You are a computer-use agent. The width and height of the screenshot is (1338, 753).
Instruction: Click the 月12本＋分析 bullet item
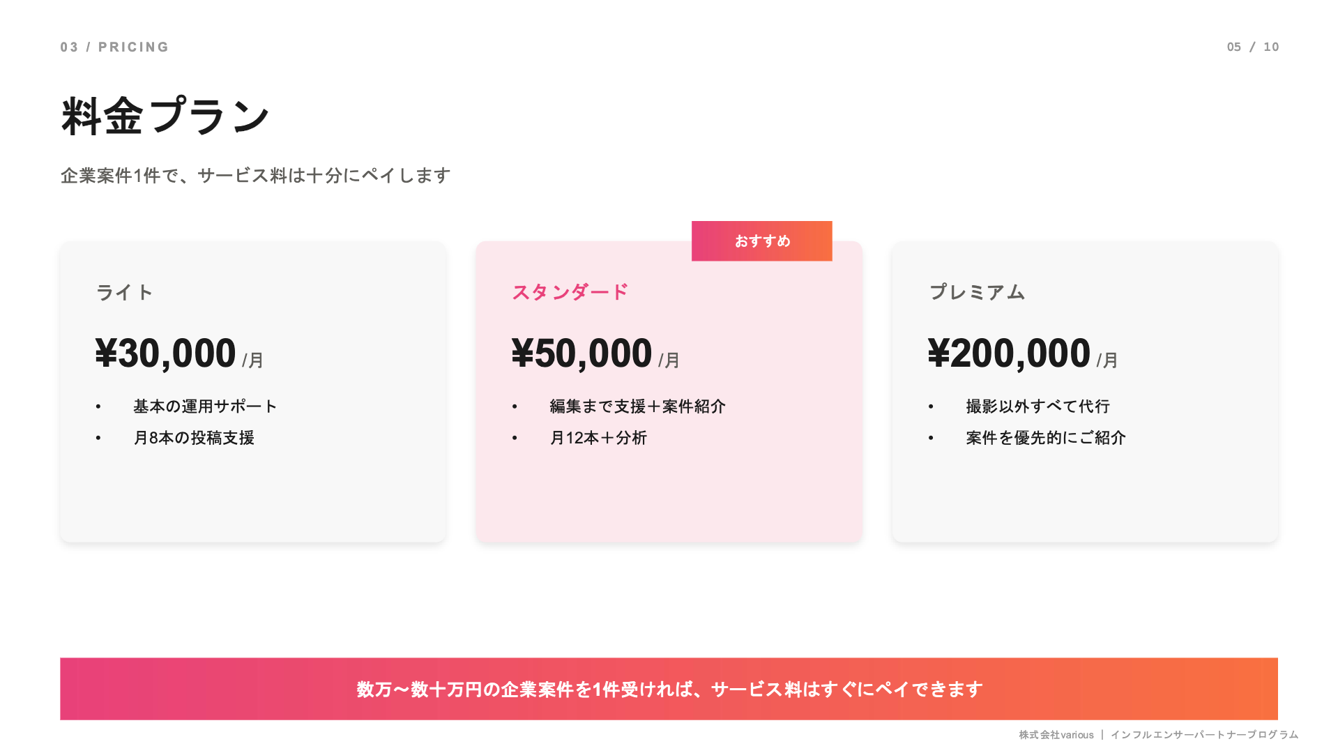tap(598, 438)
